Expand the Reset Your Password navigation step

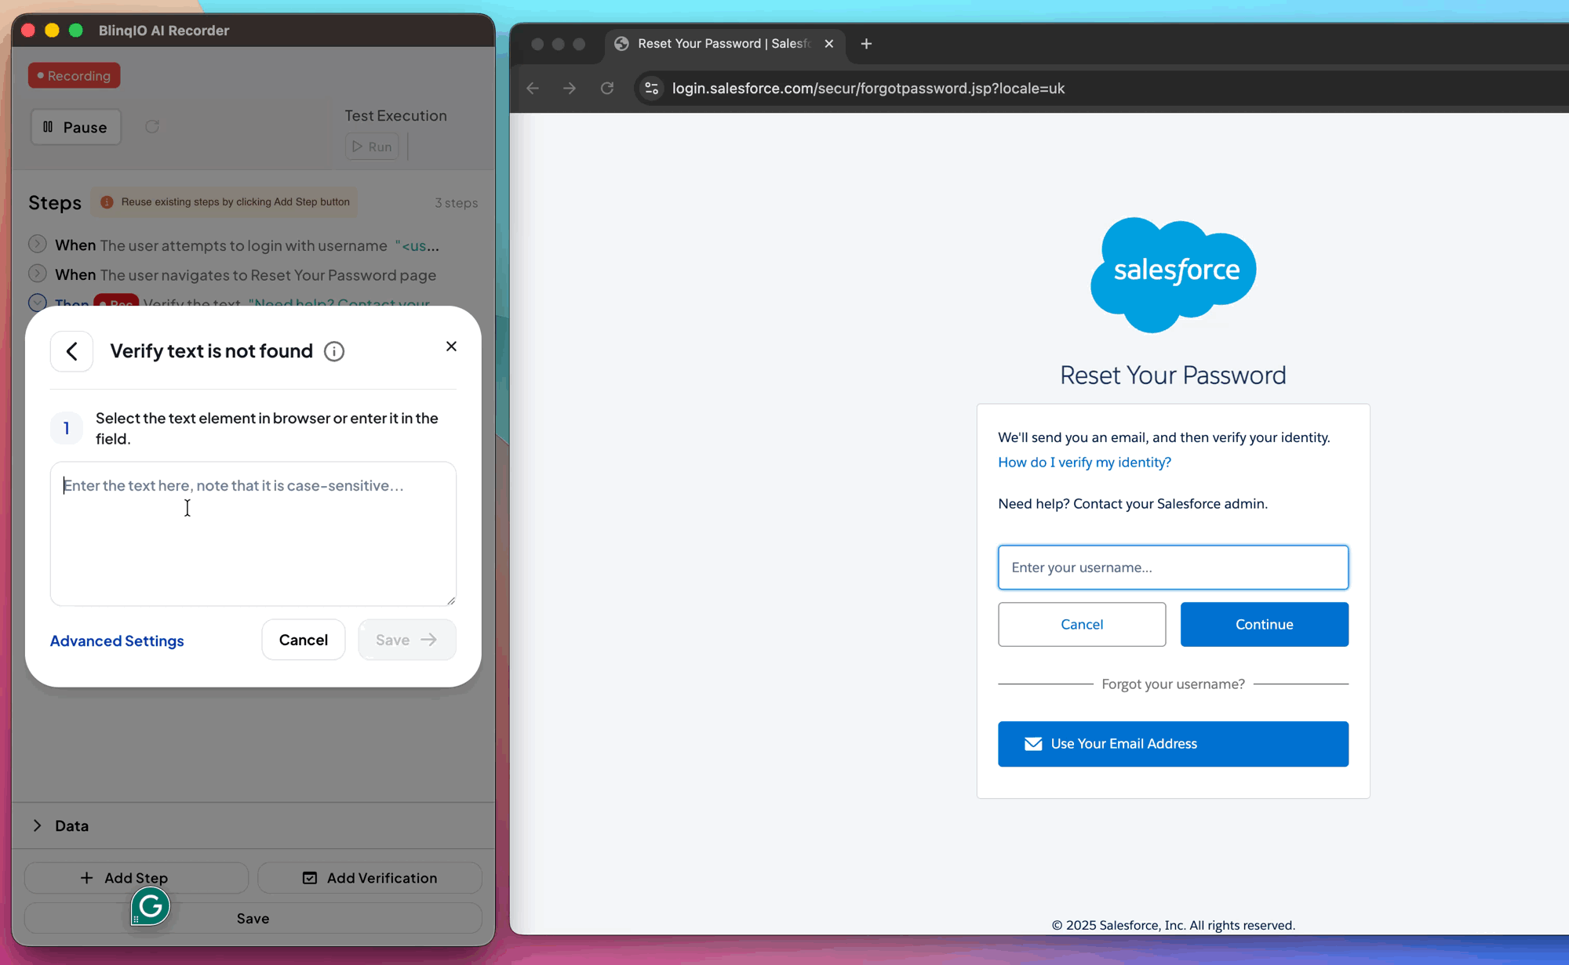[x=37, y=274]
